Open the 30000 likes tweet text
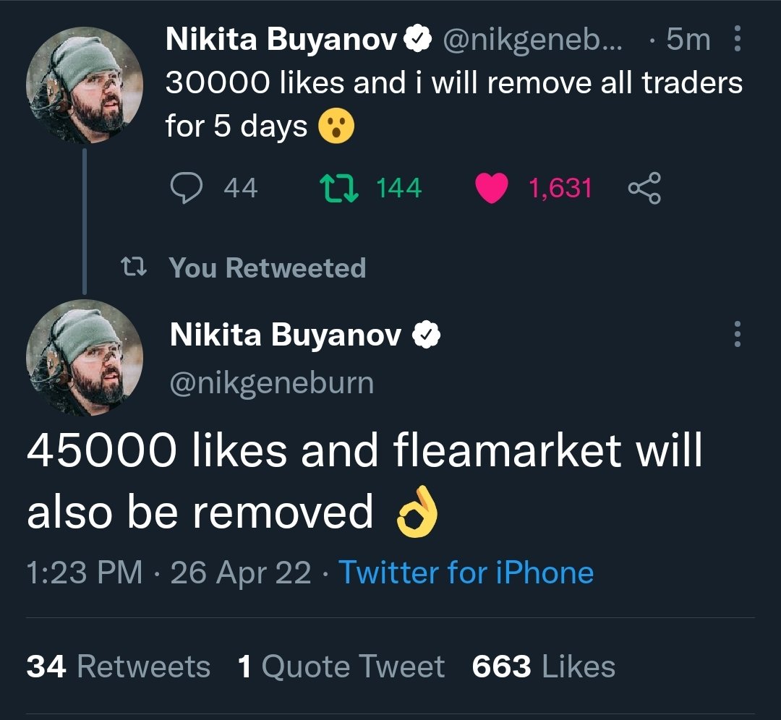 [453, 104]
